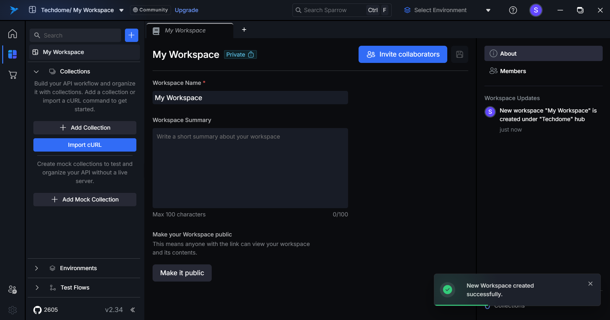
Task: Open a new tab with the plus button
Action: (x=244, y=30)
